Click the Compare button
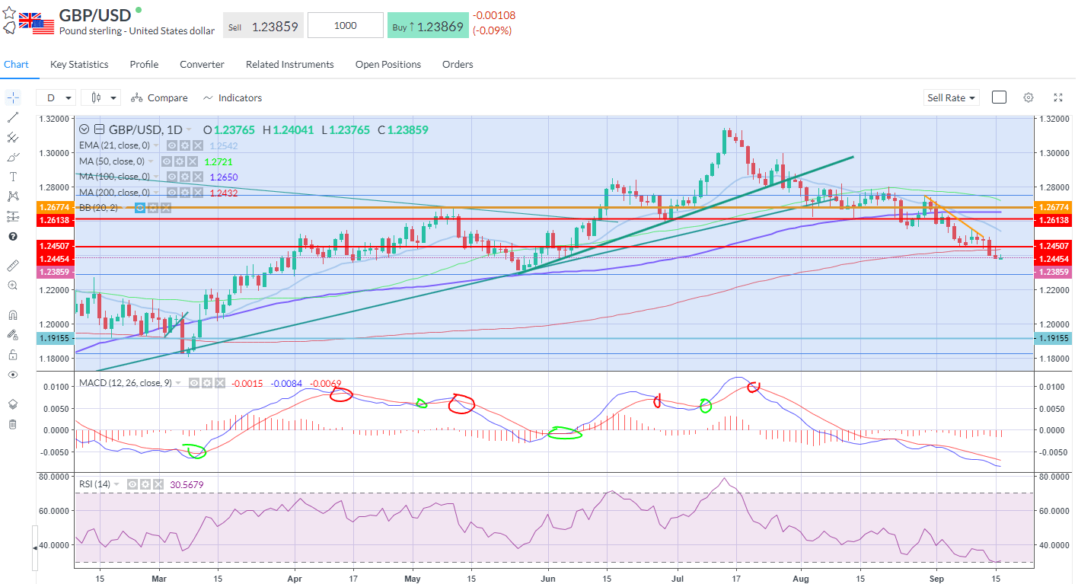The height and width of the screenshot is (584, 1078). (x=160, y=97)
